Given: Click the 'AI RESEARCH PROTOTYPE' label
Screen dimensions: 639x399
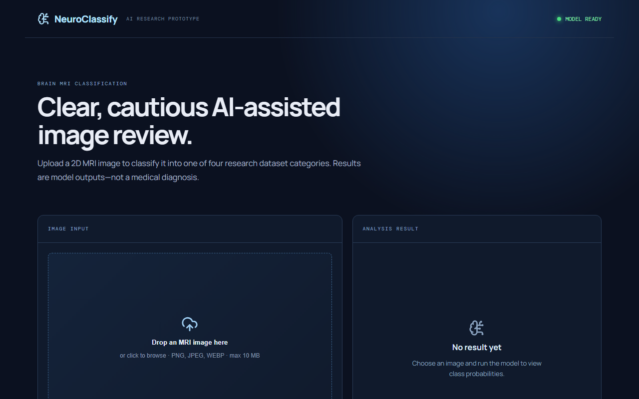Looking at the screenshot, I should pyautogui.click(x=163, y=19).
